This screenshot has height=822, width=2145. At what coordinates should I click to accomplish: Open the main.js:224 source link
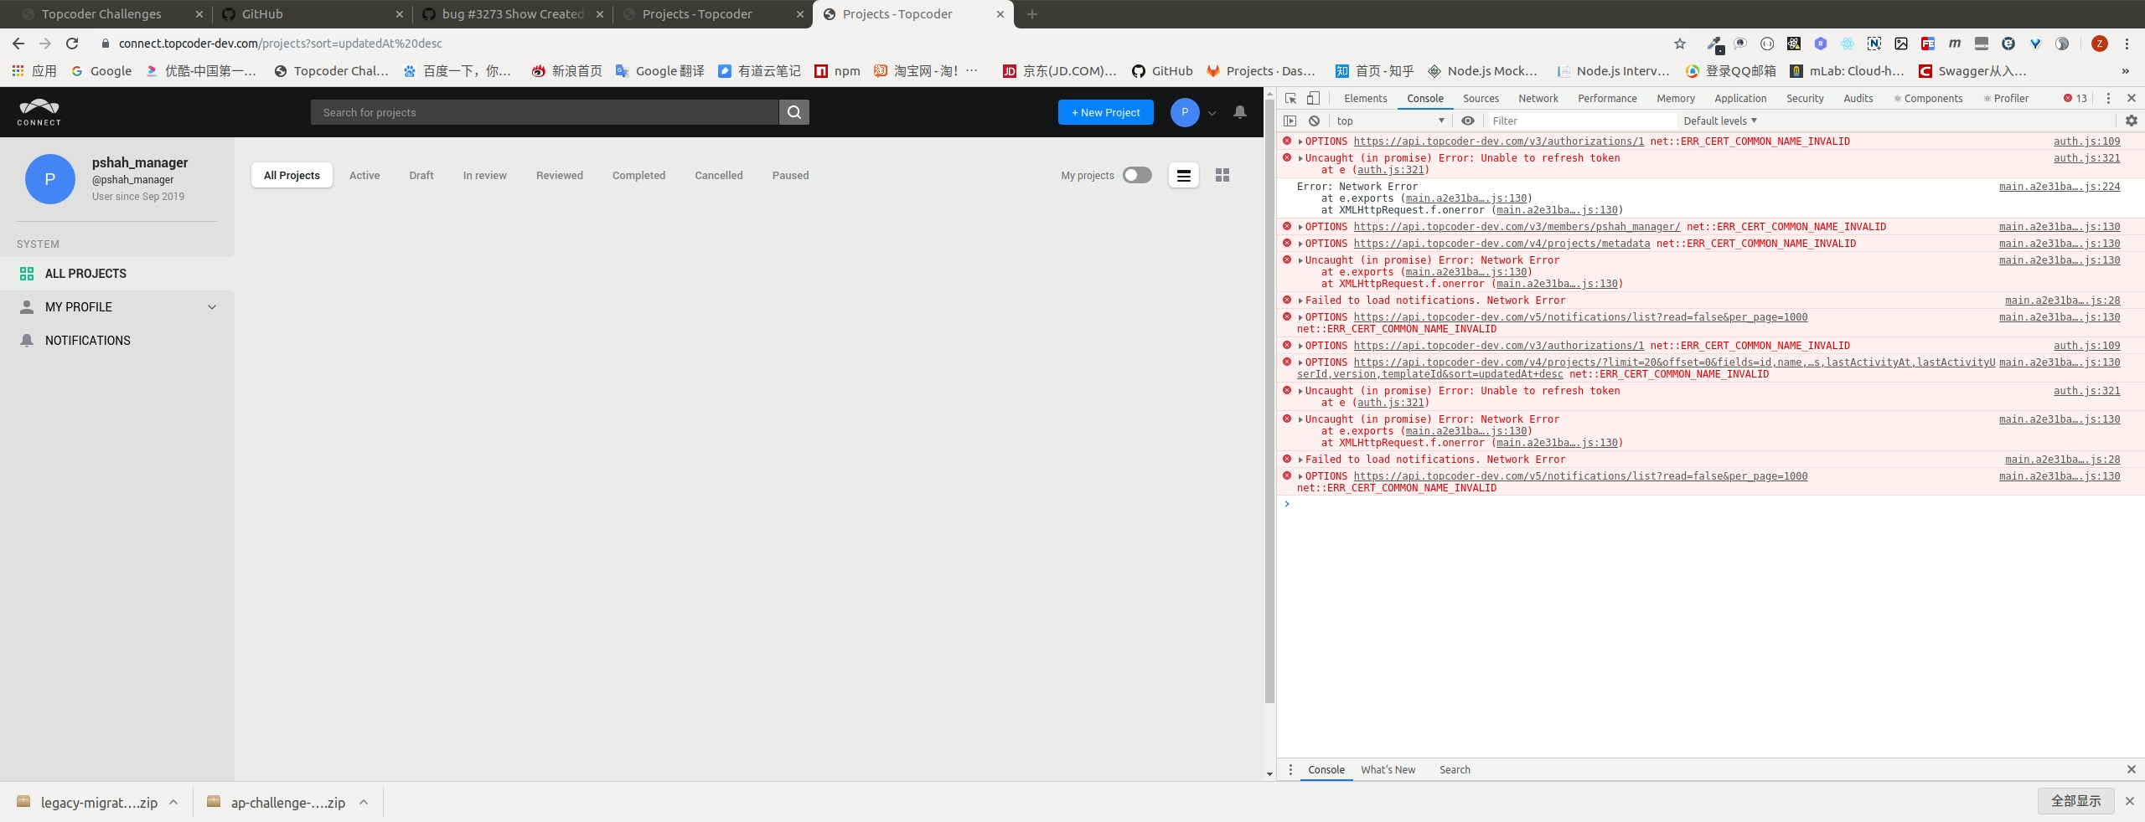pyautogui.click(x=2060, y=187)
